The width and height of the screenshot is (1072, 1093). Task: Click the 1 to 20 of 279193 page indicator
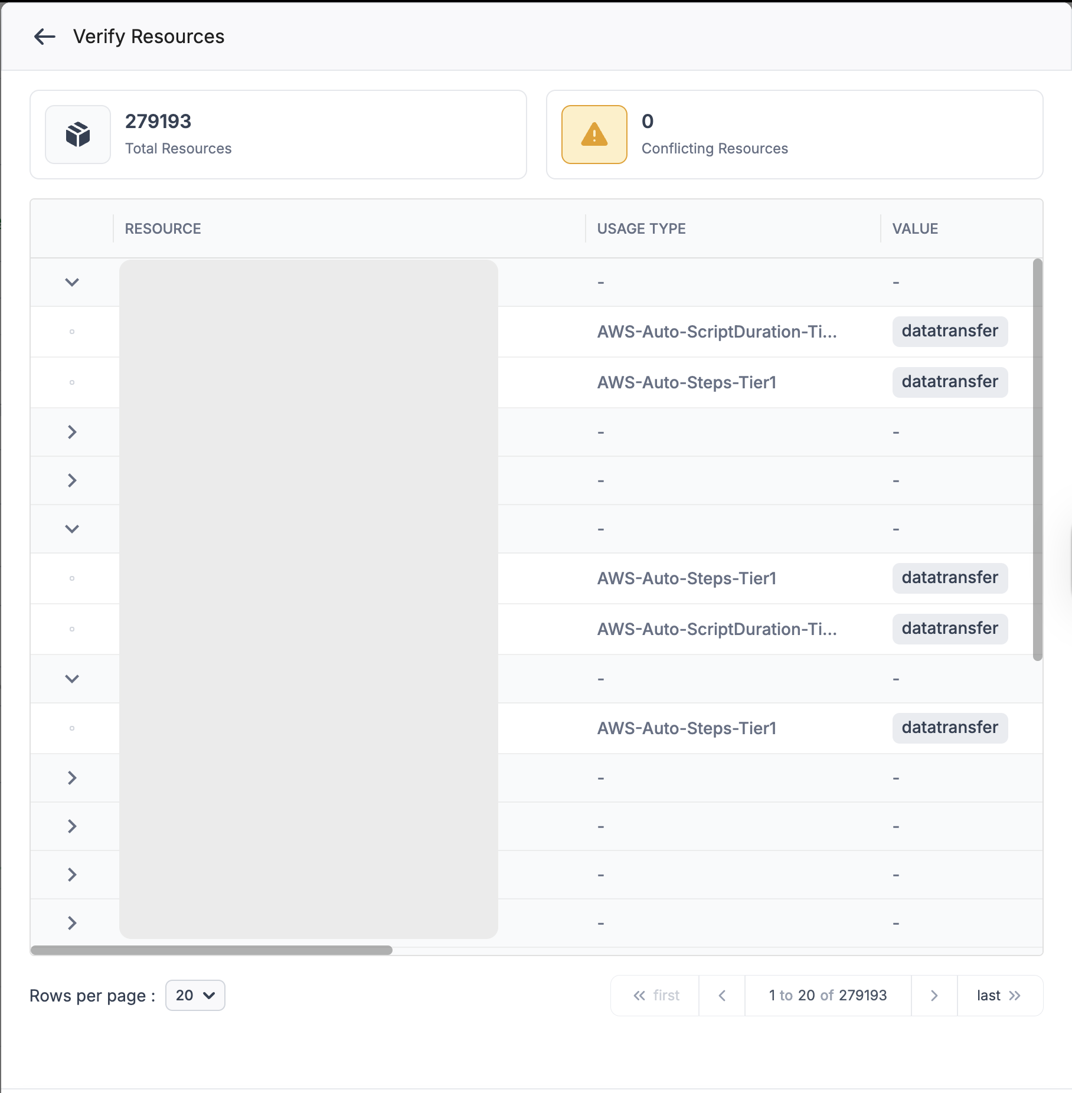click(x=828, y=996)
